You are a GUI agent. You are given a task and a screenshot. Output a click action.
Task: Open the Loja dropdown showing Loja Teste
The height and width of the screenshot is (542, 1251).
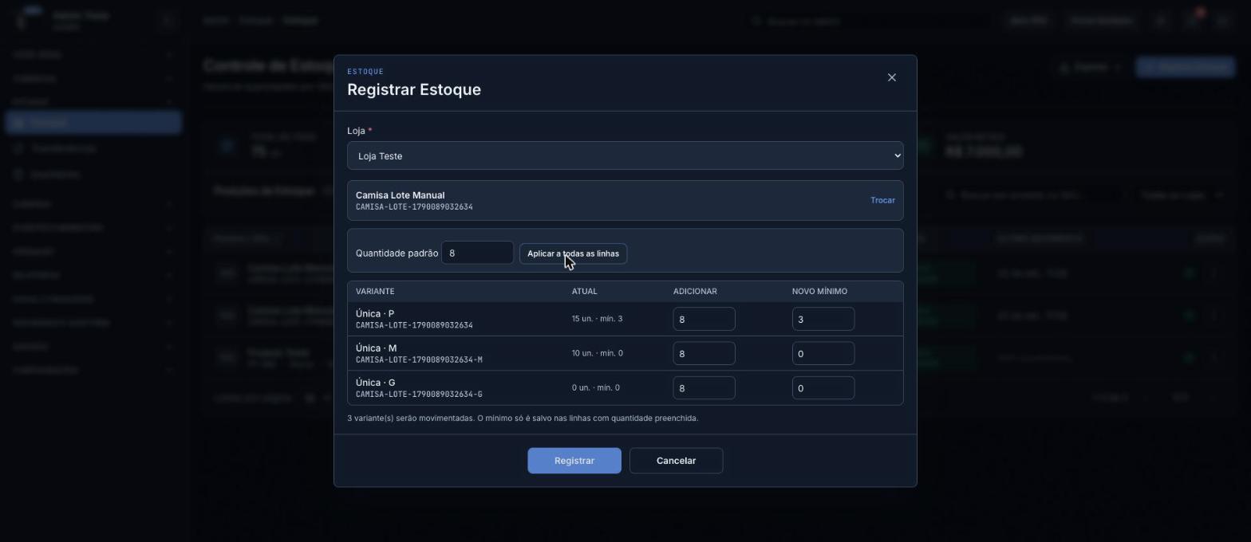(625, 155)
